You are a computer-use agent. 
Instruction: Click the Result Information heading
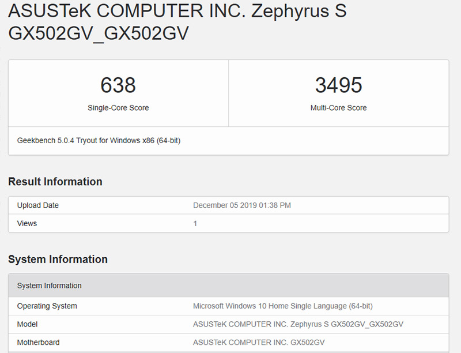55,182
